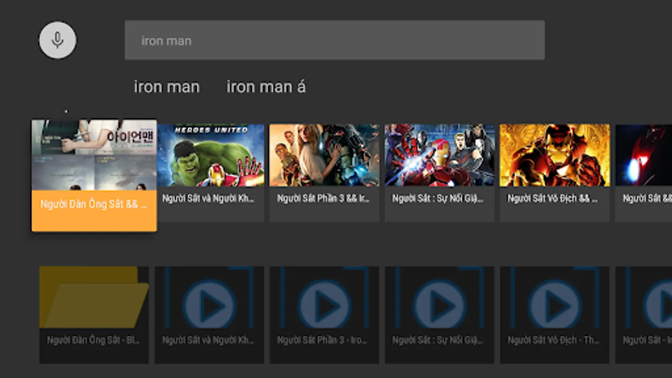Click the play icon for the "Người Sắt : Sự Nổi Giậ..." video
This screenshot has width=672, height=378.
coord(439,305)
